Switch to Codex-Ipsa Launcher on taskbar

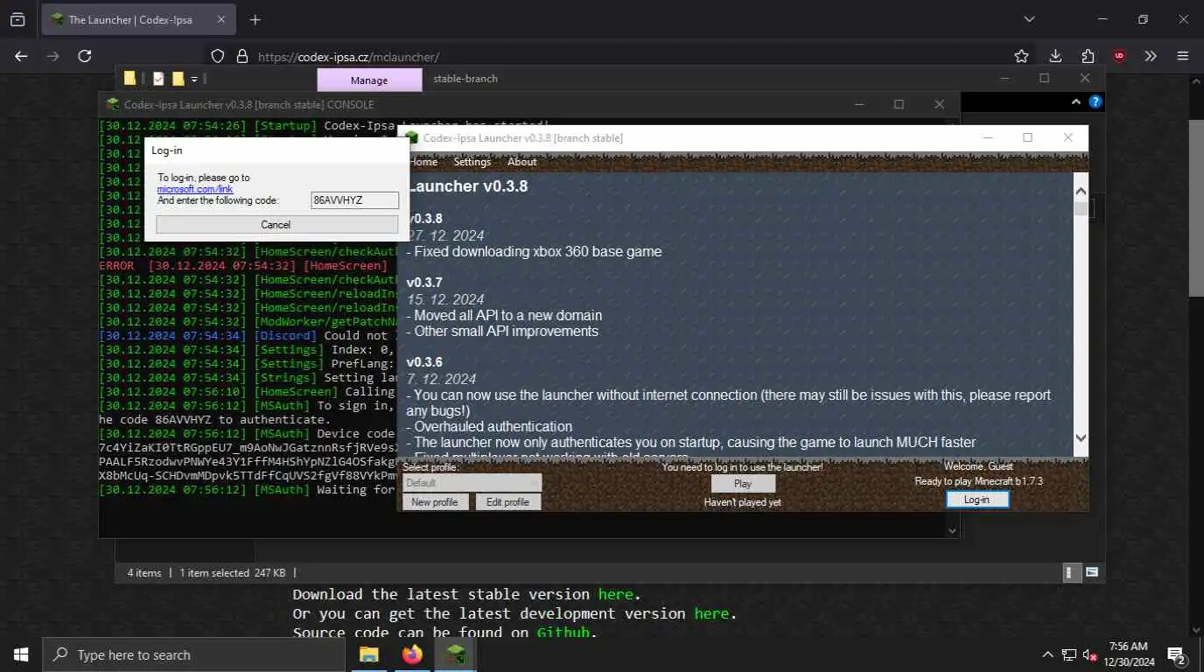[455, 654]
